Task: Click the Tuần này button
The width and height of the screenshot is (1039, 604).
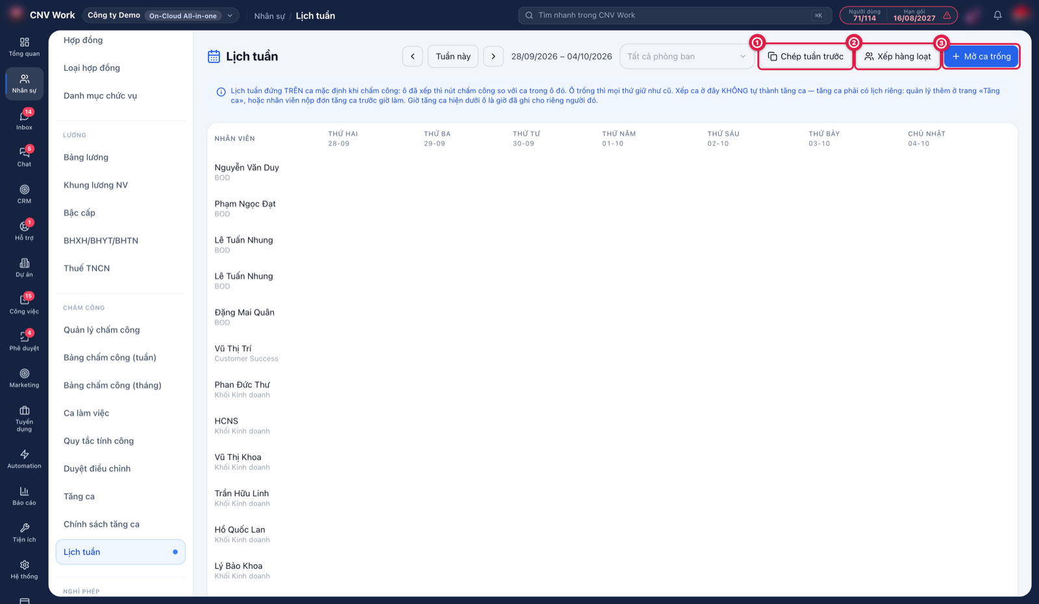Action: (453, 57)
